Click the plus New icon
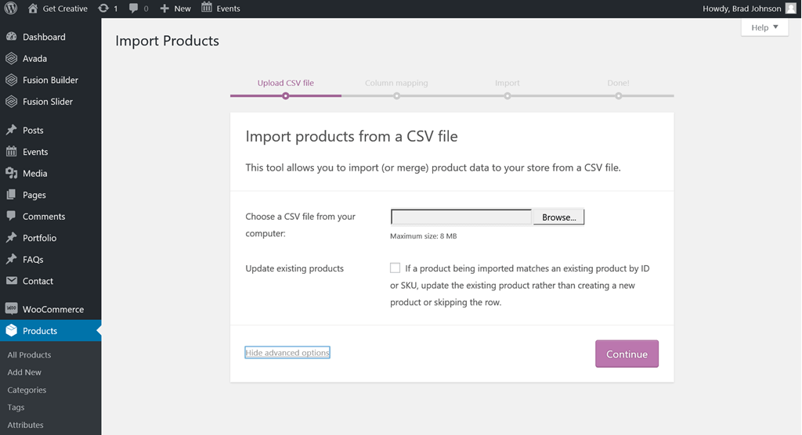Image resolution: width=802 pixels, height=435 pixels. tap(164, 8)
